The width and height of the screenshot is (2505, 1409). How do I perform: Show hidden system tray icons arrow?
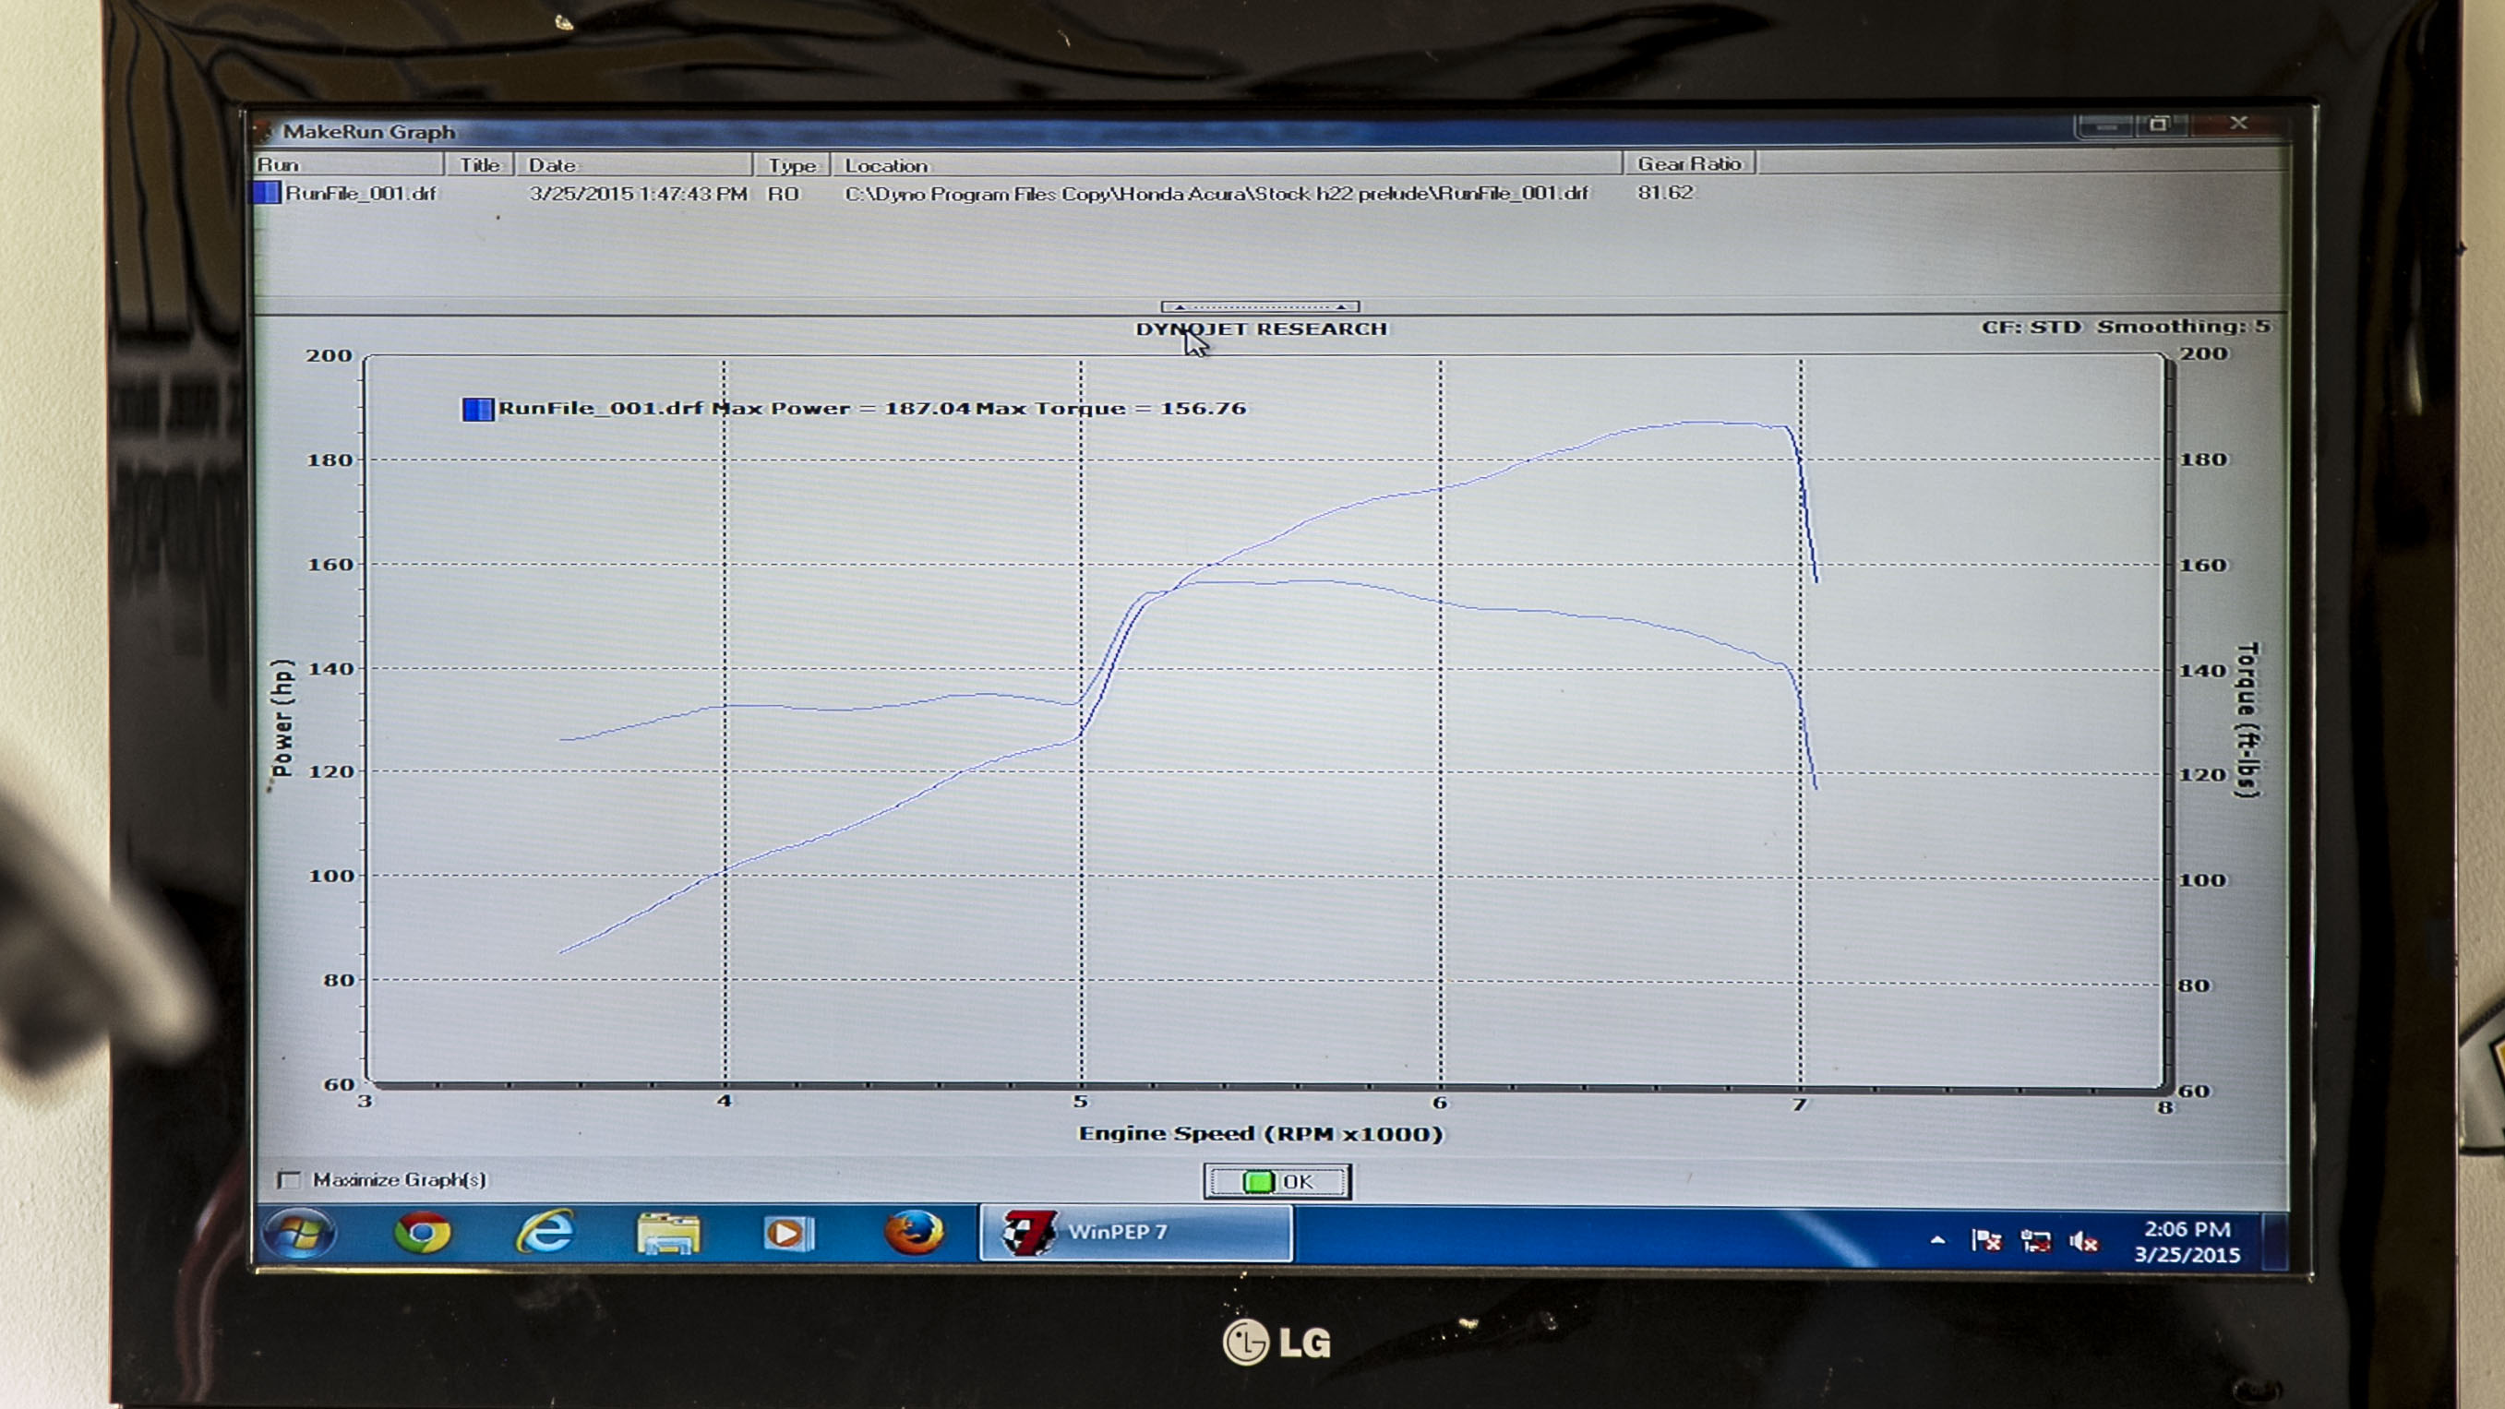[1937, 1240]
